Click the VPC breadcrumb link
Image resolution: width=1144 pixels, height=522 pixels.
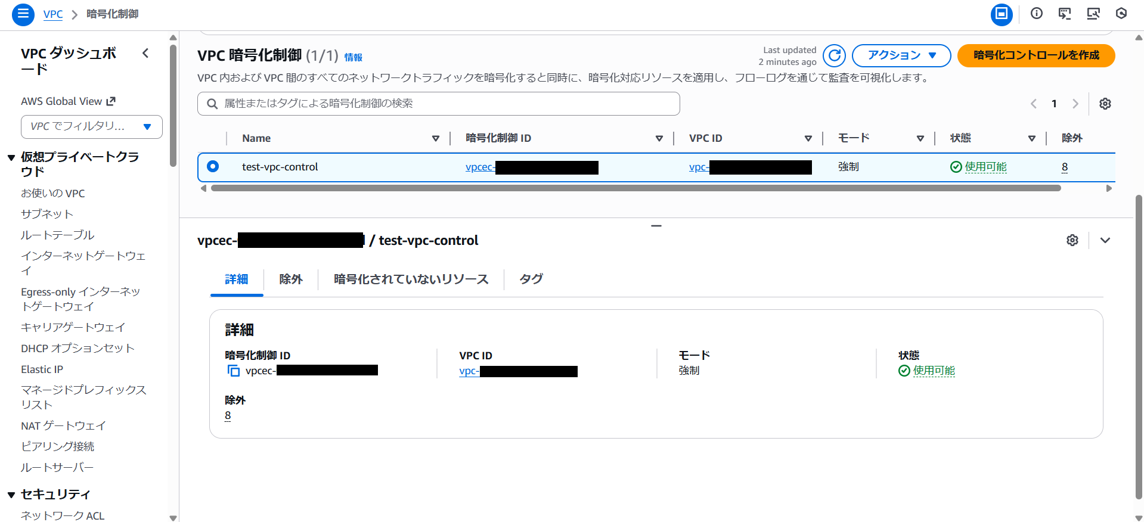click(53, 14)
